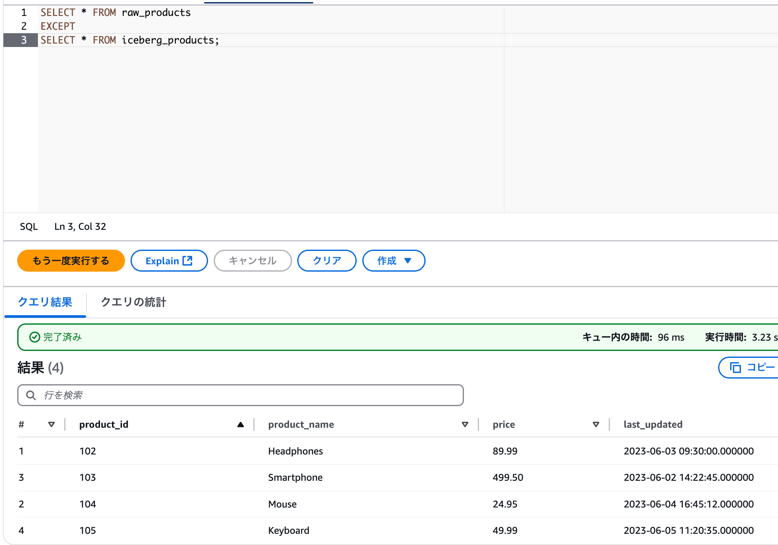Sort by product_name column arrow
778x545 pixels.
(465, 424)
